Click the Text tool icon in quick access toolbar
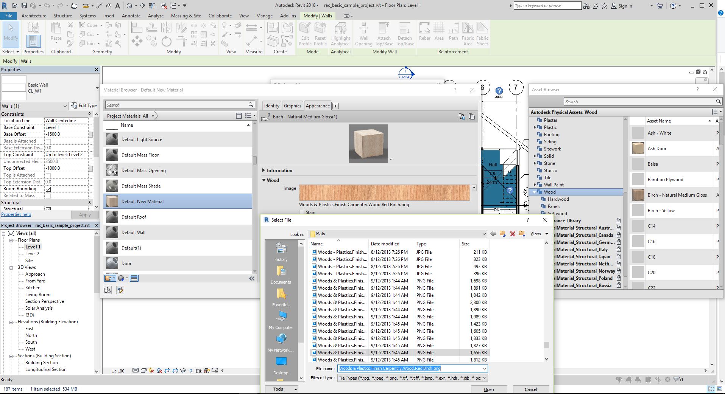 click(118, 6)
